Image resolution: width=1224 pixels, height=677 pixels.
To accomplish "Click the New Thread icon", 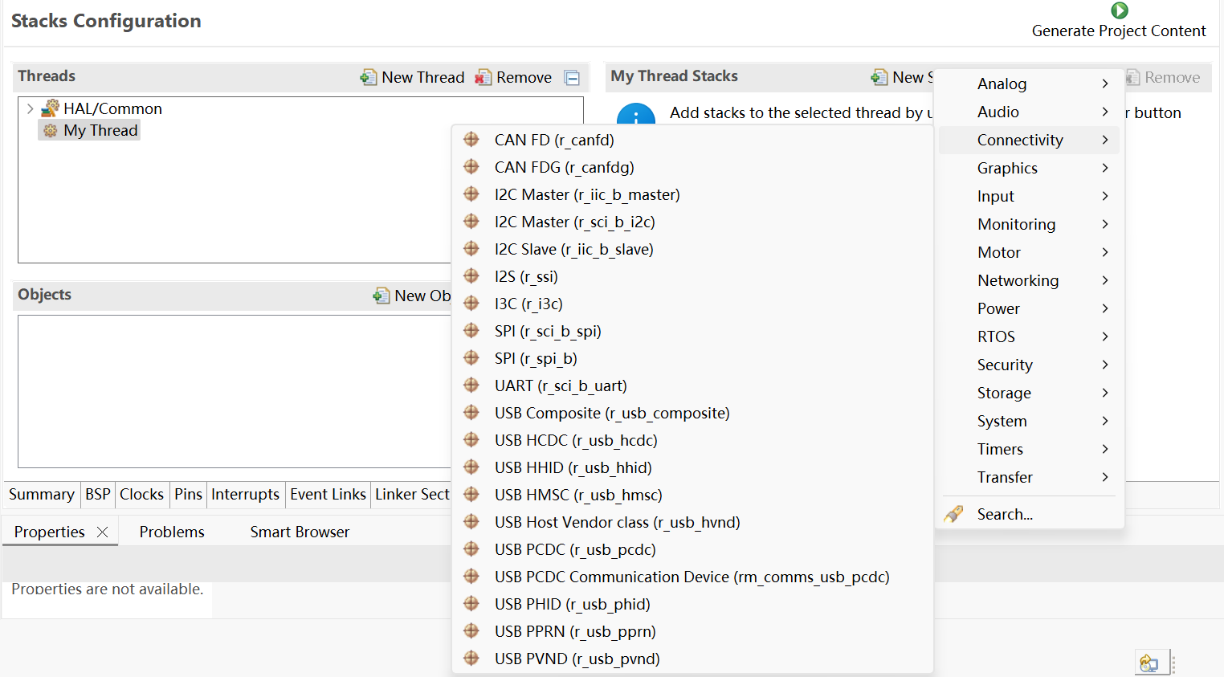I will coord(369,77).
